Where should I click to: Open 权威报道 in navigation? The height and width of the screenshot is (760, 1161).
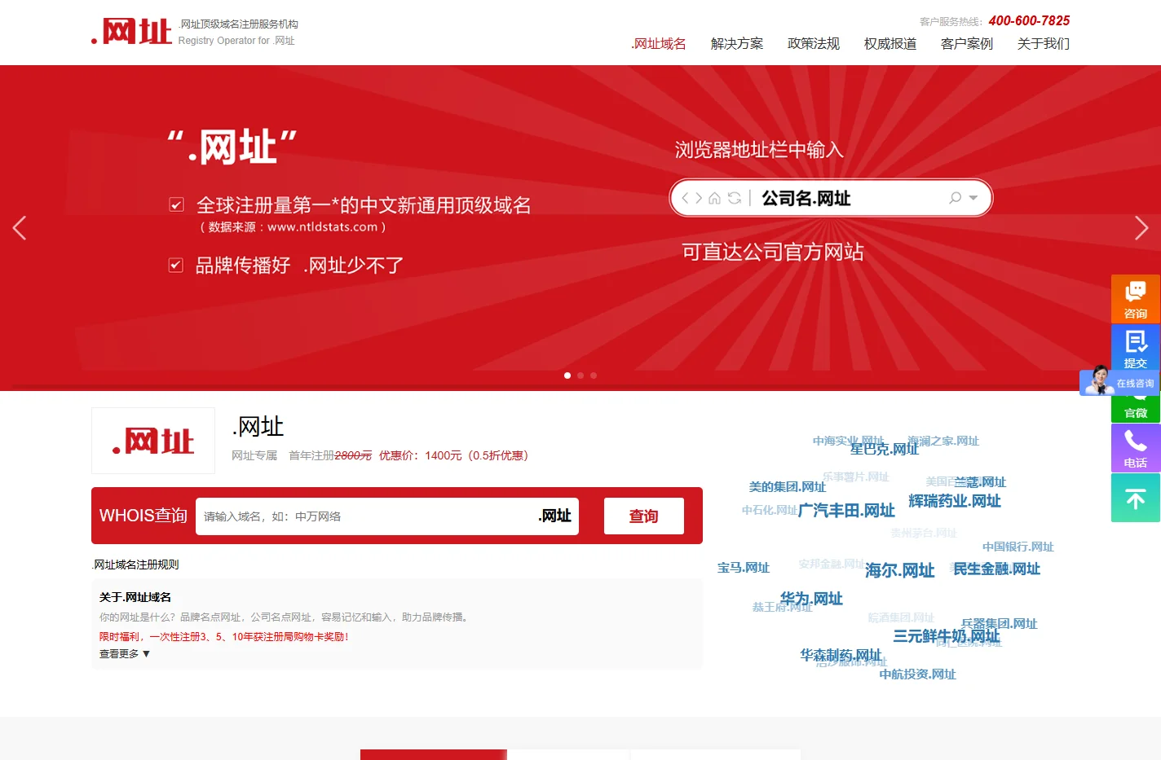coord(890,44)
